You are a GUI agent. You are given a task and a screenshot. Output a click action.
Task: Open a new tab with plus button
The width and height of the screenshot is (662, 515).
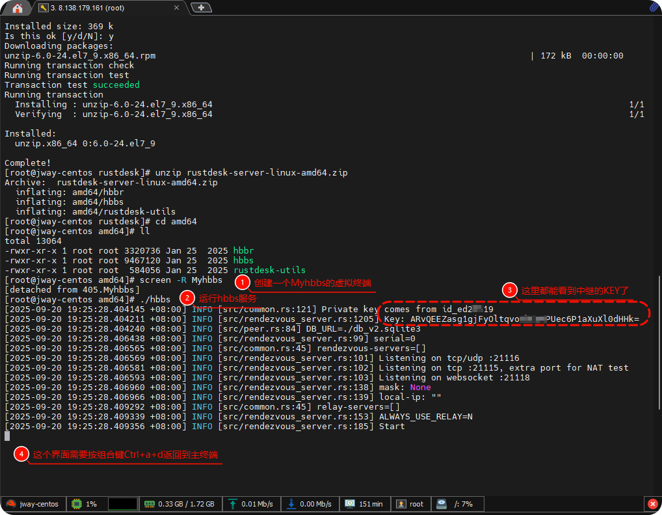(x=202, y=8)
